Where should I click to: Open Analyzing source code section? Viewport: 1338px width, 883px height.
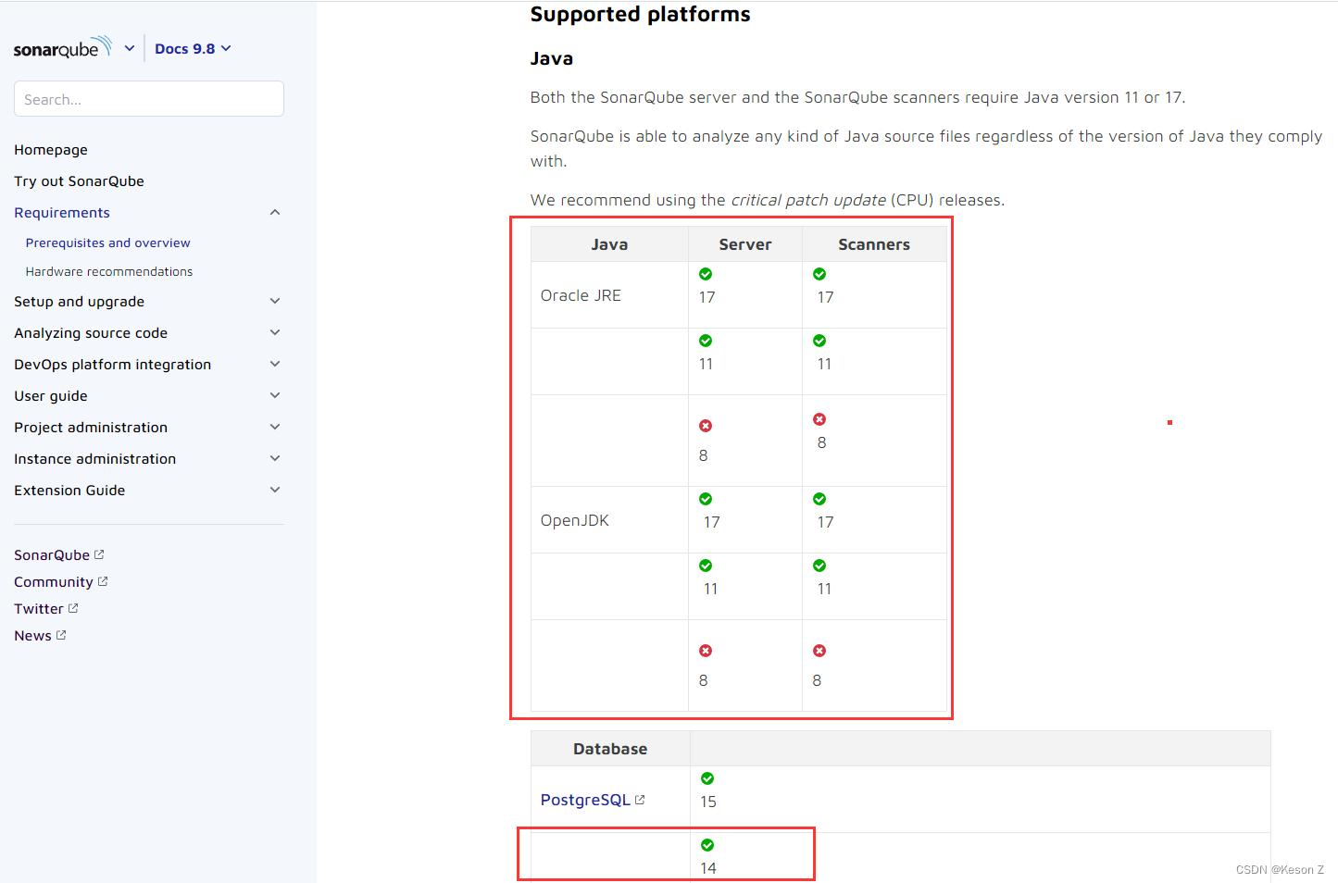point(91,333)
